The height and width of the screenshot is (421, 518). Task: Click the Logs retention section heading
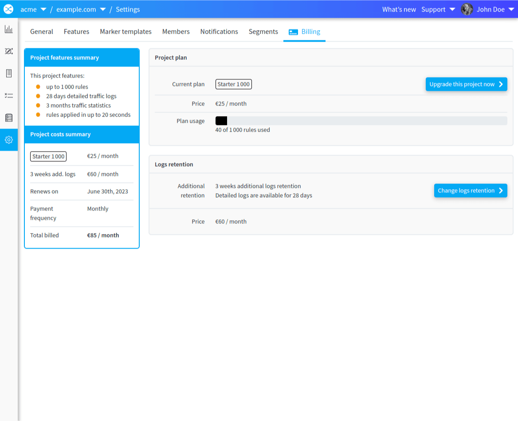coord(174,164)
